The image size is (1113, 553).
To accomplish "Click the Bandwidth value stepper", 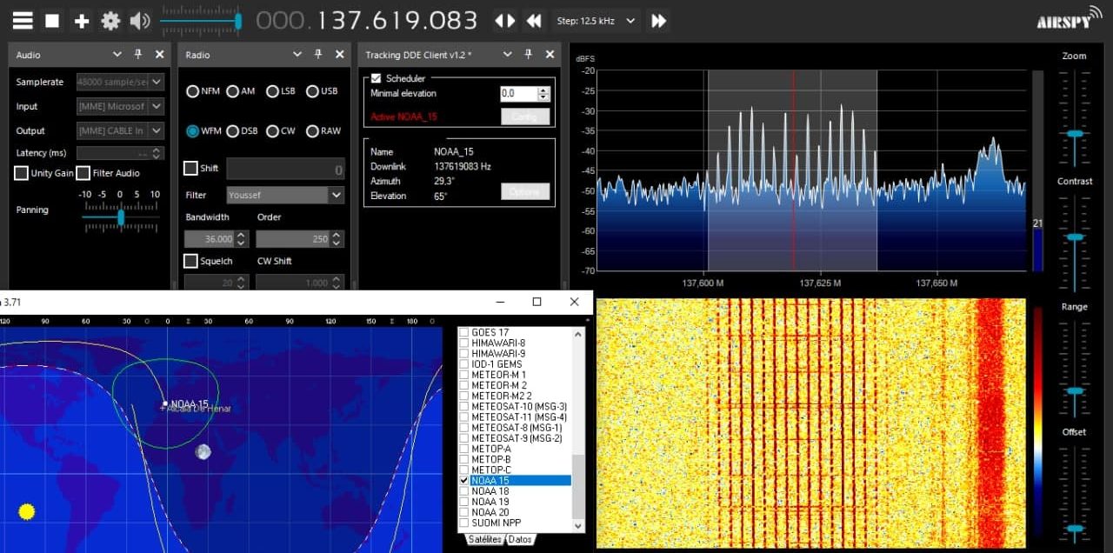I will (242, 238).
